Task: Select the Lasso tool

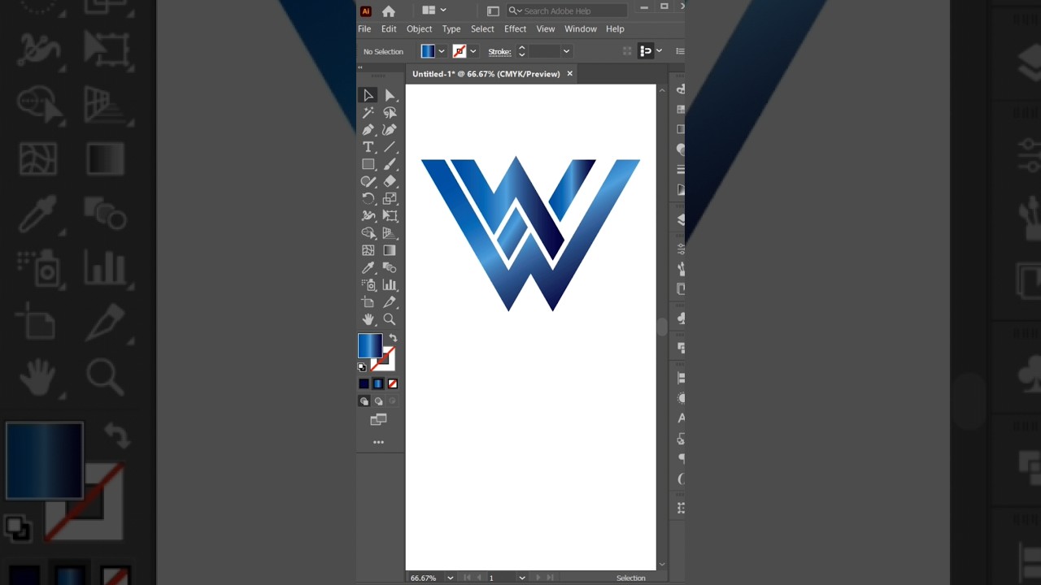Action: coord(390,113)
